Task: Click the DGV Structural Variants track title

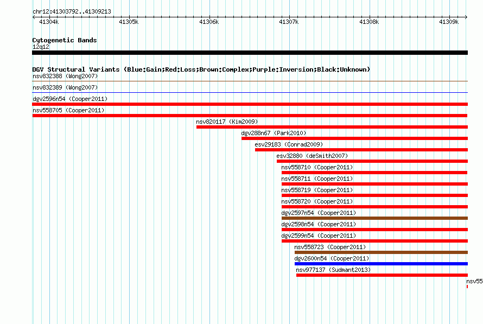Action: (x=201, y=69)
